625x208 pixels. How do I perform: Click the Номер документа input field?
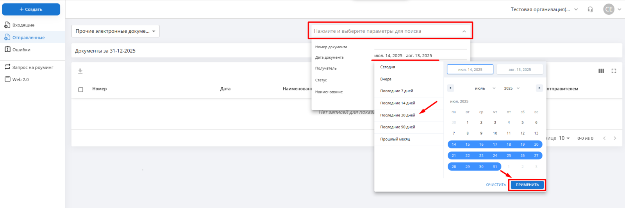click(420, 46)
